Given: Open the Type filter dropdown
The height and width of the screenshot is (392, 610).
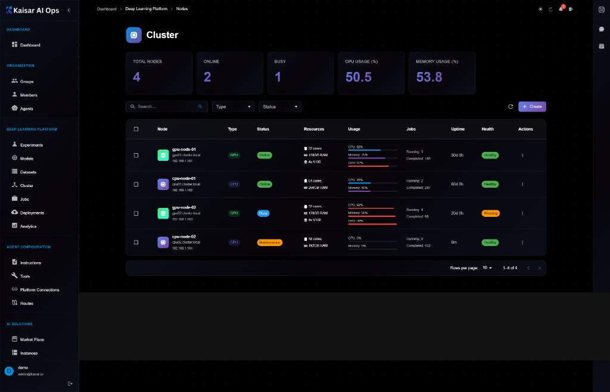Looking at the screenshot, I should (x=233, y=106).
